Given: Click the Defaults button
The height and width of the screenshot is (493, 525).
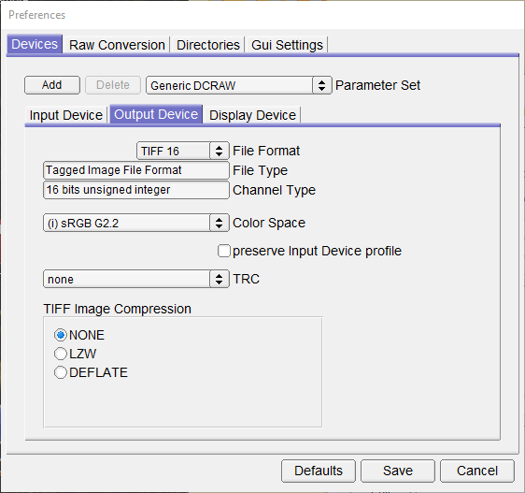Looking at the screenshot, I should [x=319, y=471].
